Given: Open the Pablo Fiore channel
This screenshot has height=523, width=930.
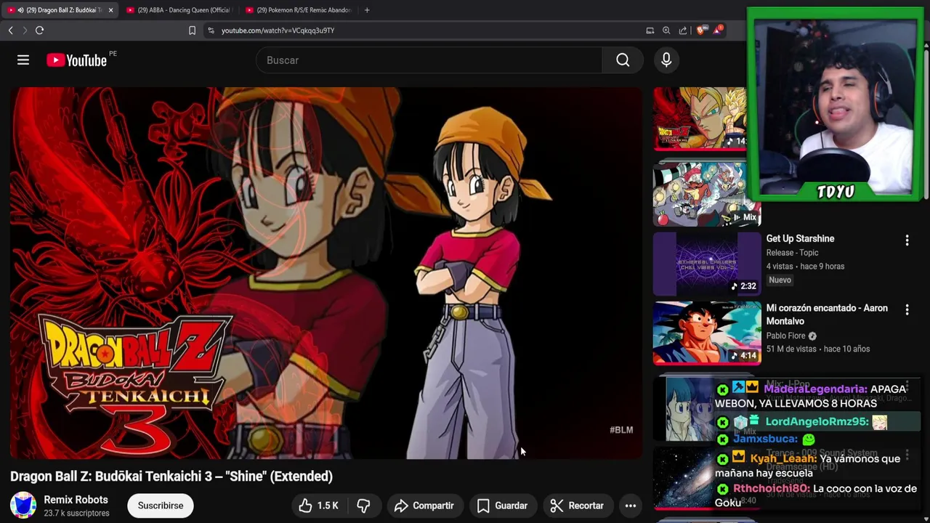Looking at the screenshot, I should tap(785, 336).
